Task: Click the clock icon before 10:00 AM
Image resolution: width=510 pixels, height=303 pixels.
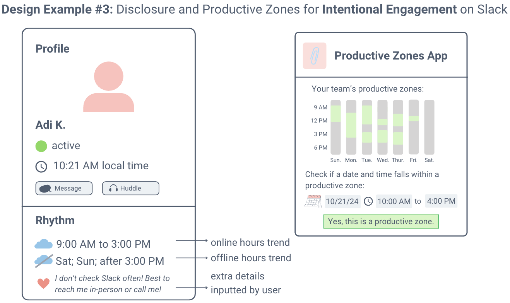Action: coord(368,201)
